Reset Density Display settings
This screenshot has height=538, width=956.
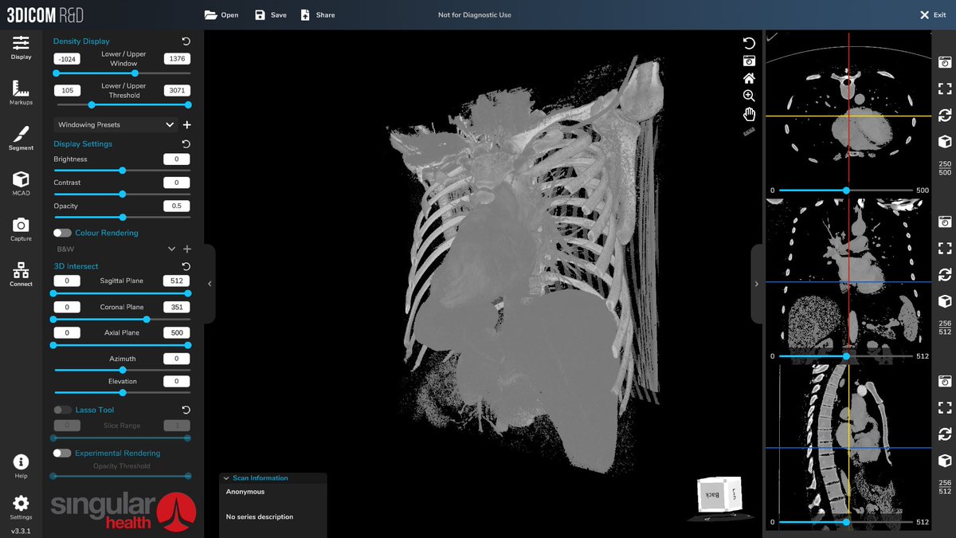tap(186, 41)
